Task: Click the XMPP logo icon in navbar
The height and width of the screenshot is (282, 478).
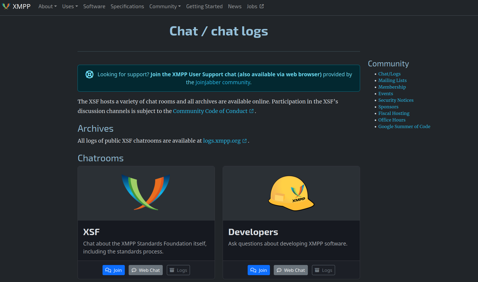Action: click(6, 6)
